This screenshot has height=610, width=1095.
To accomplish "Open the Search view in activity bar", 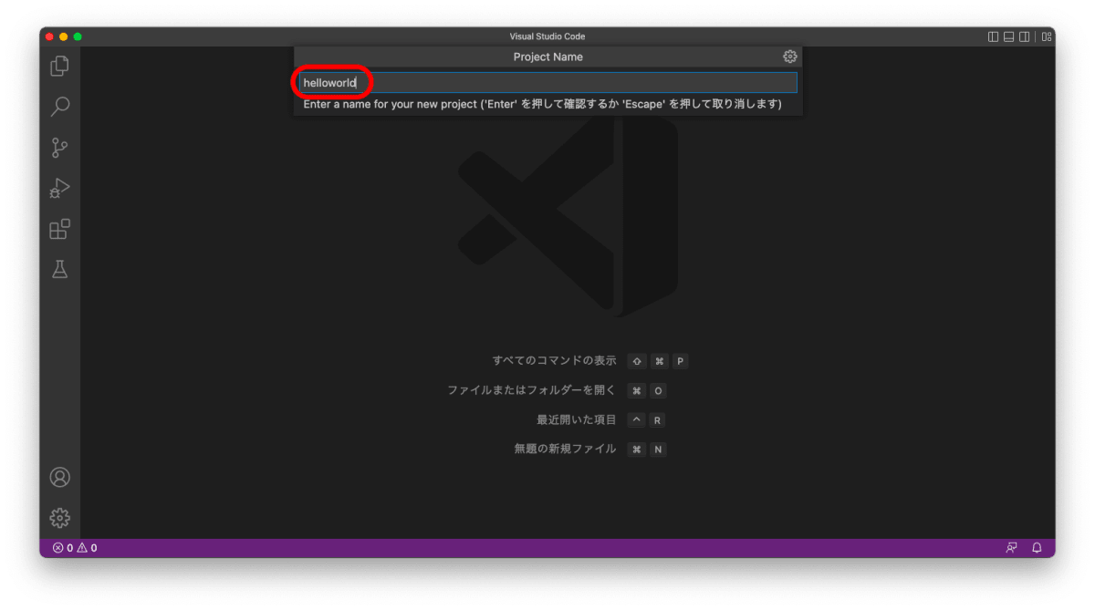I will [59, 107].
